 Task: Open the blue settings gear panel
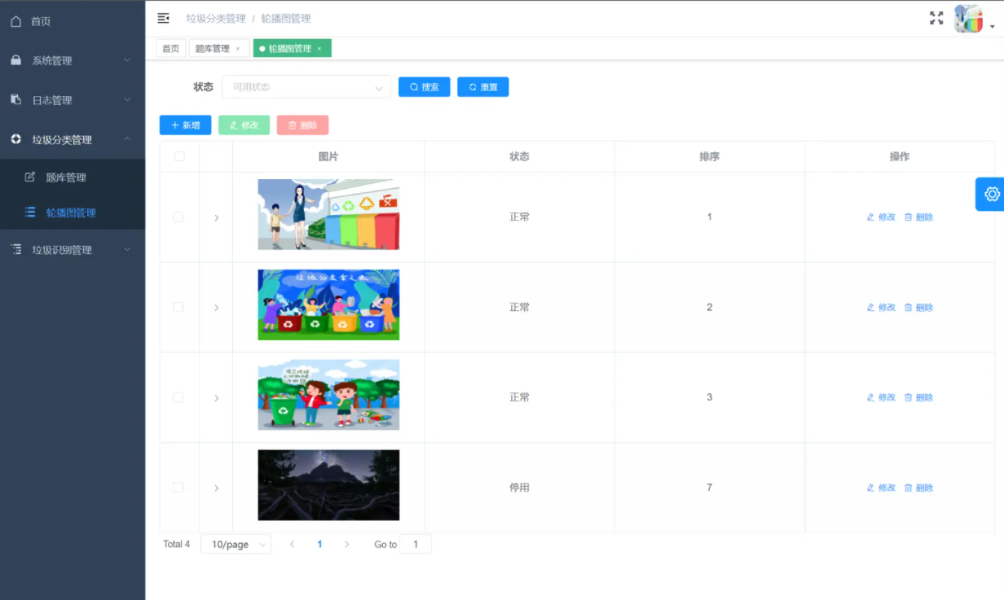pos(991,194)
